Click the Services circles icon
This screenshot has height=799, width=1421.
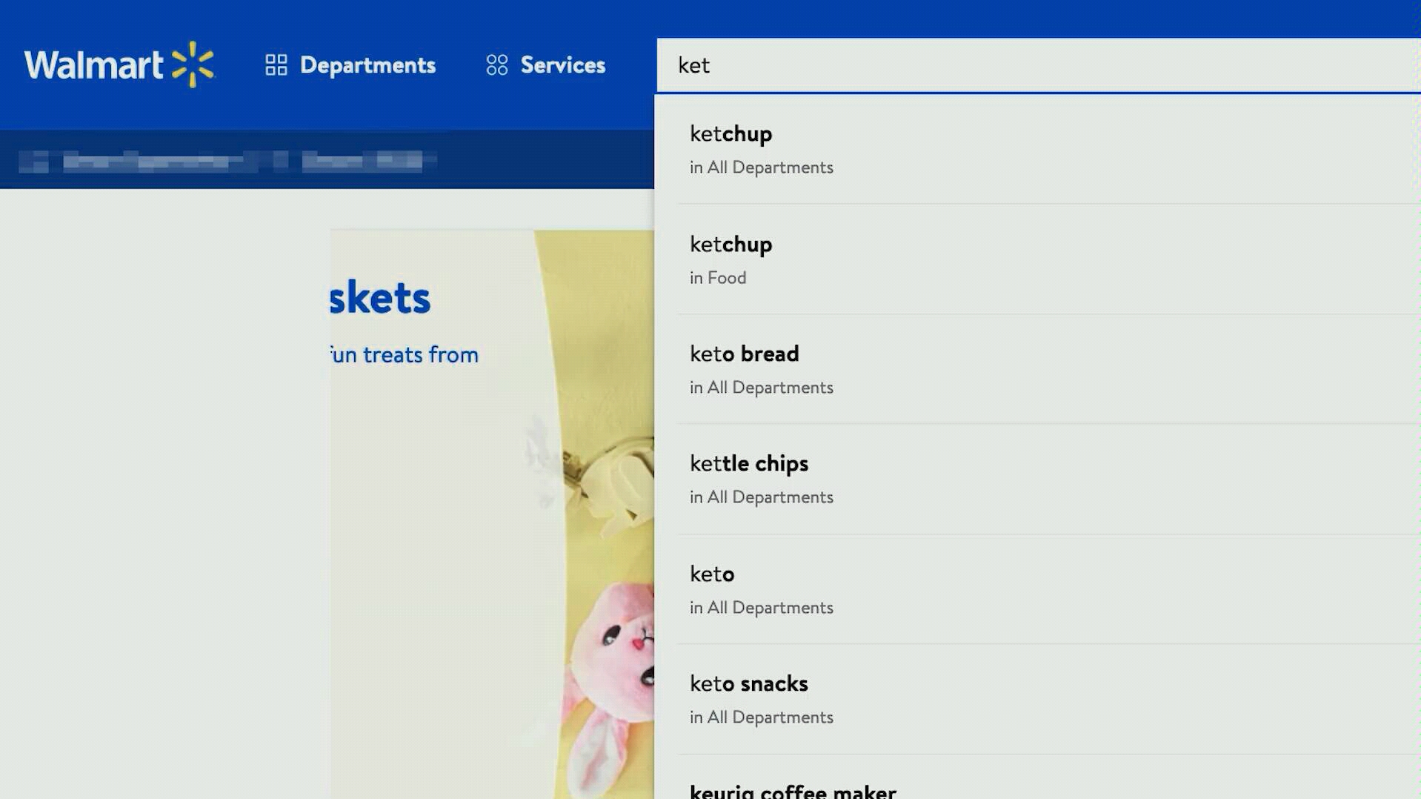pyautogui.click(x=497, y=65)
